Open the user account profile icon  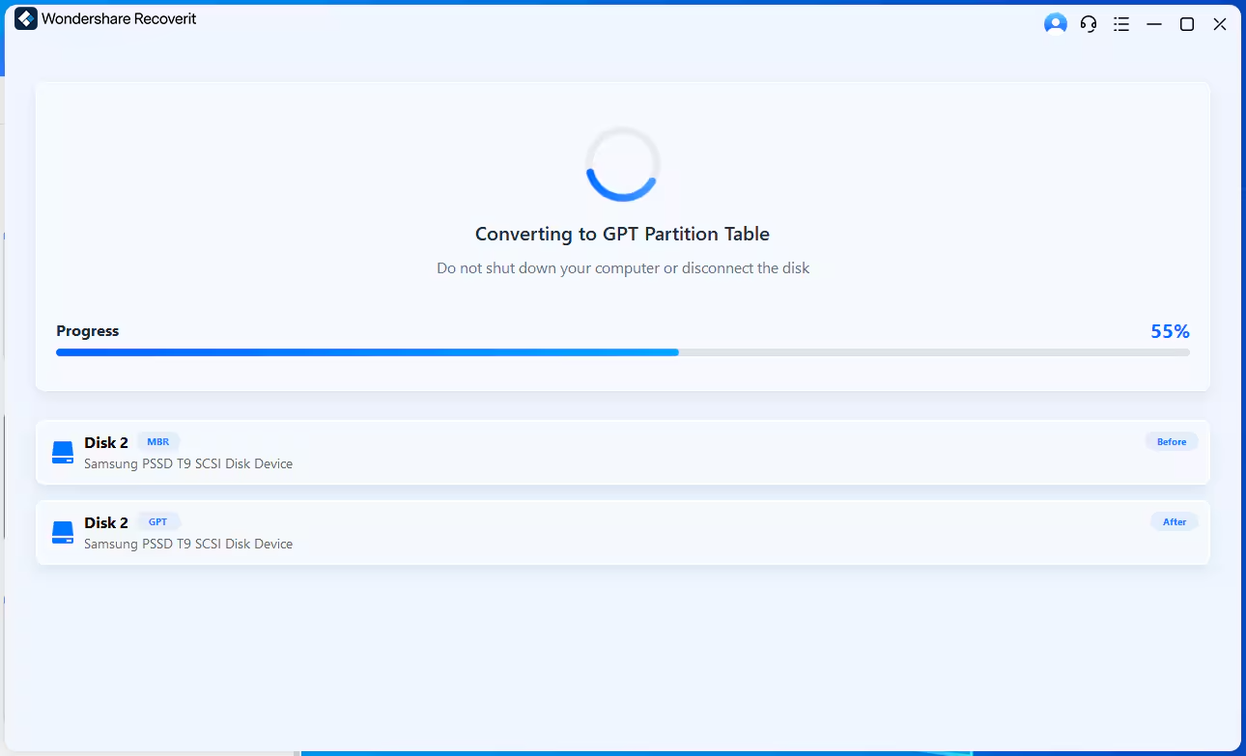click(1056, 24)
